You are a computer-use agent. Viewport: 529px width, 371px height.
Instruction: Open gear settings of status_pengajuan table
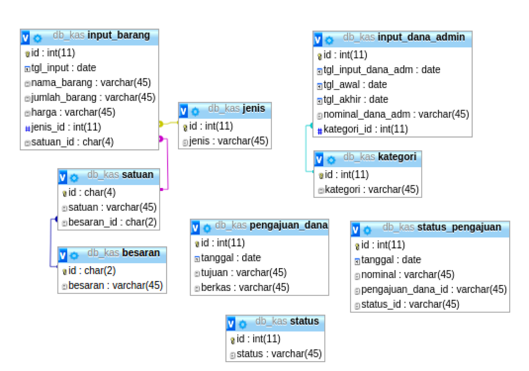(367, 231)
